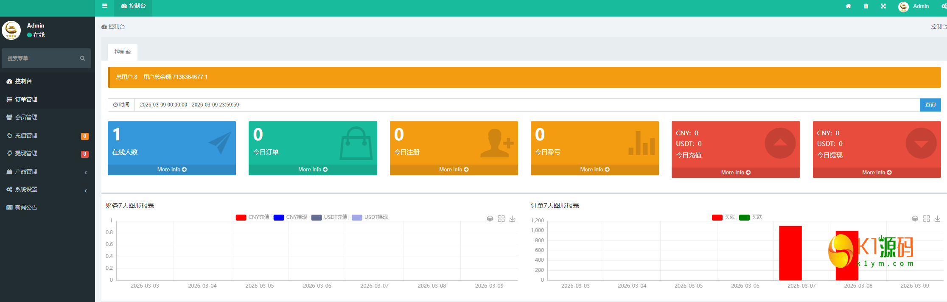
Task: Expand the 系统设置 submenu
Action: (x=48, y=189)
